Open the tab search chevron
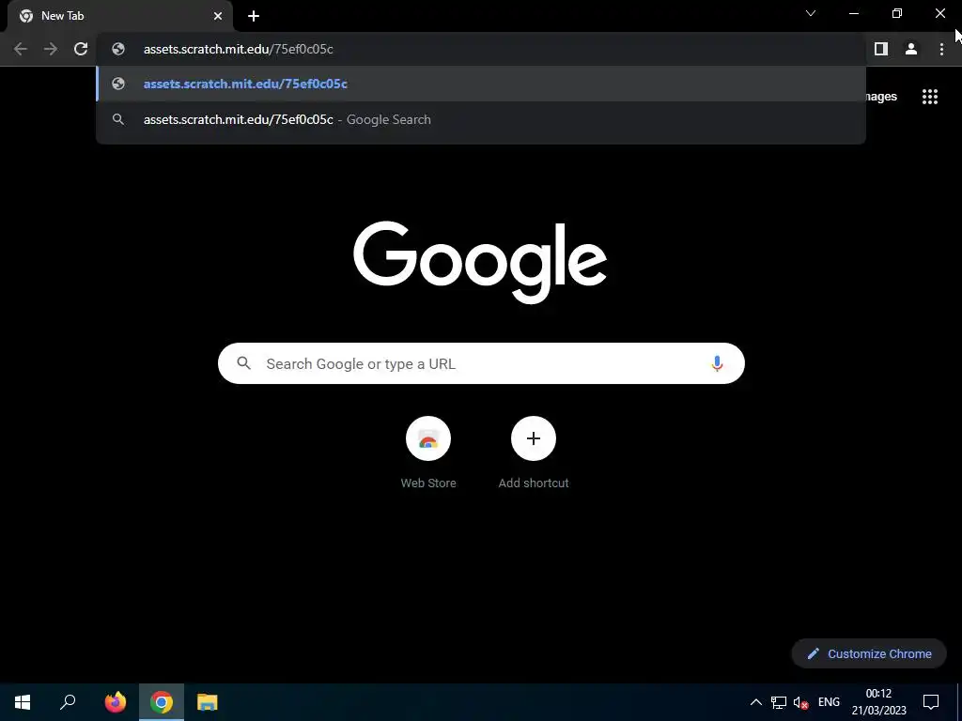 coord(811,13)
